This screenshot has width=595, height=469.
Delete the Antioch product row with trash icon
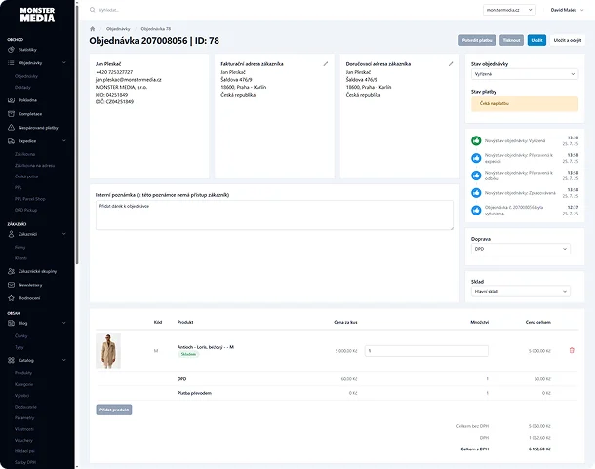572,350
